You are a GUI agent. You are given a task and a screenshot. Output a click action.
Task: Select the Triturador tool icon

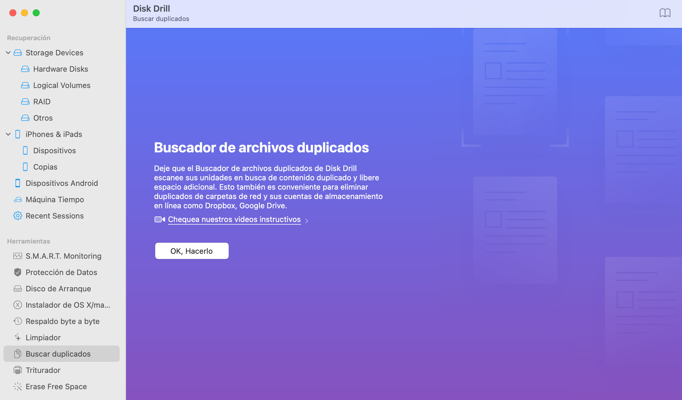coord(17,370)
